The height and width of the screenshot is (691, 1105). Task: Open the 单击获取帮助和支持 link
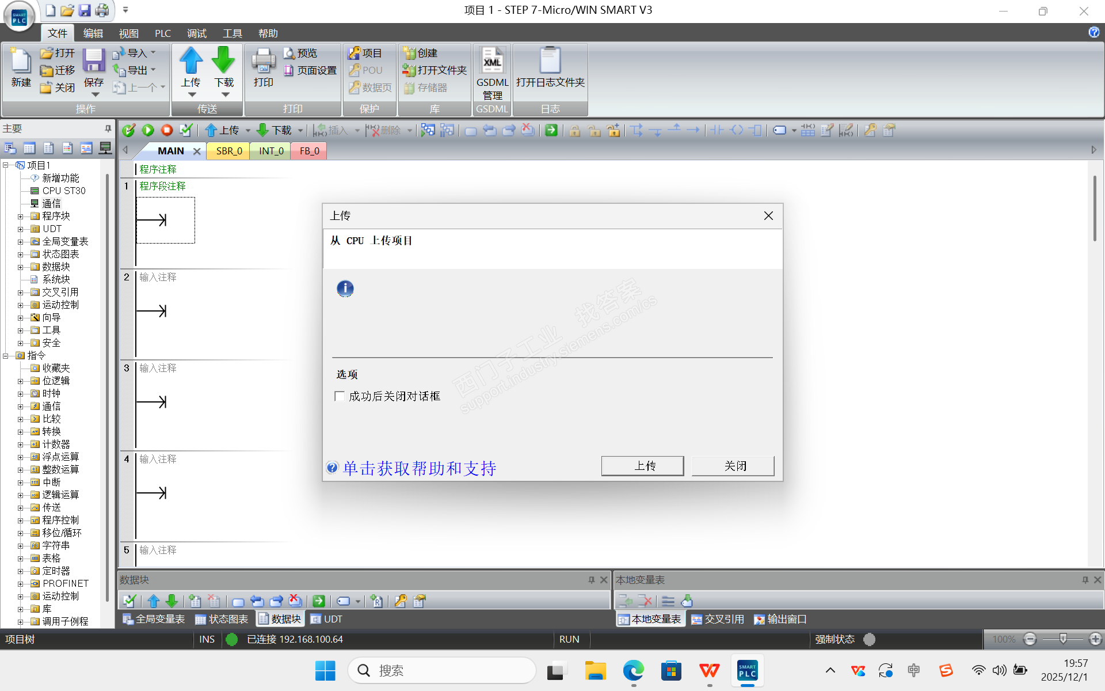click(419, 468)
